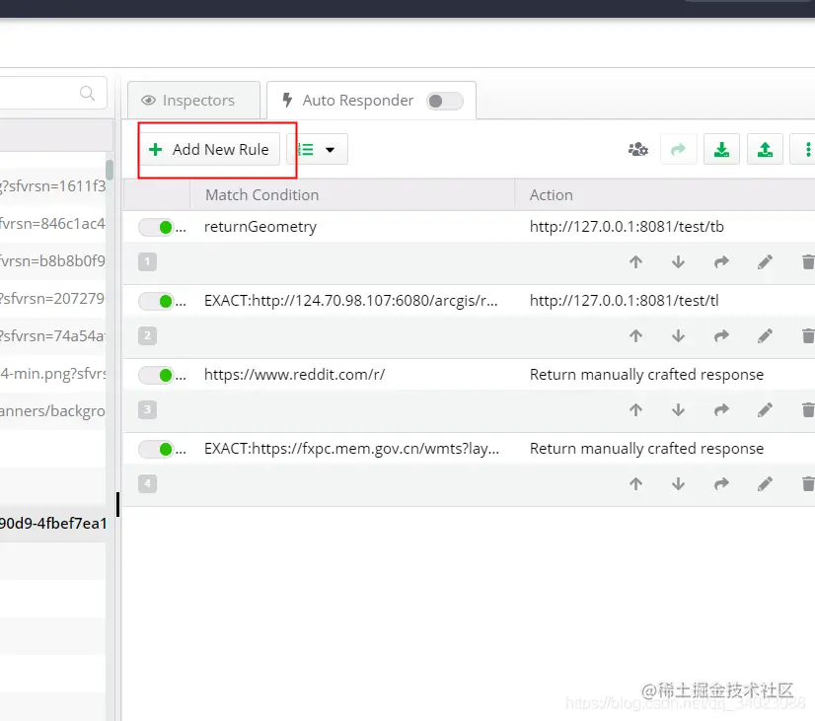Select the EXACT:https://fxpc.mem.gov.cn/wmts match condition

(x=351, y=449)
